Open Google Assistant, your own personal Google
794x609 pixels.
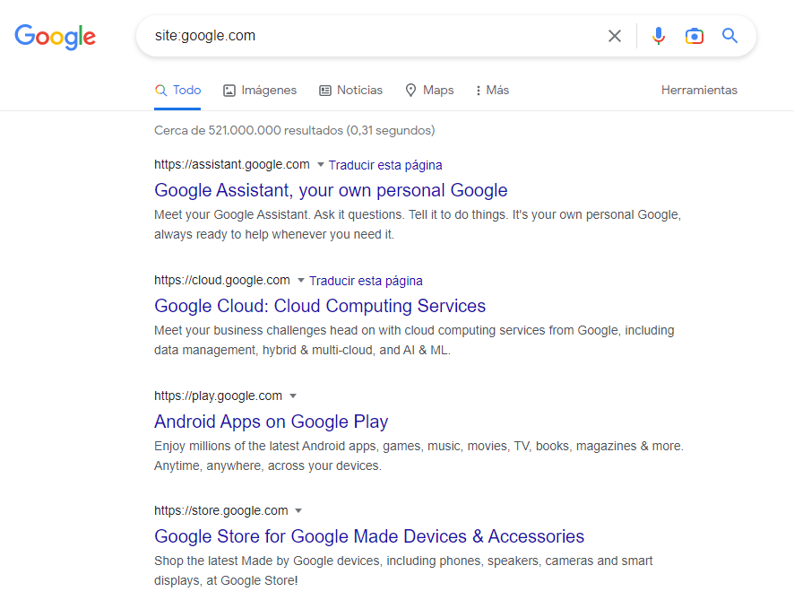[x=331, y=190]
